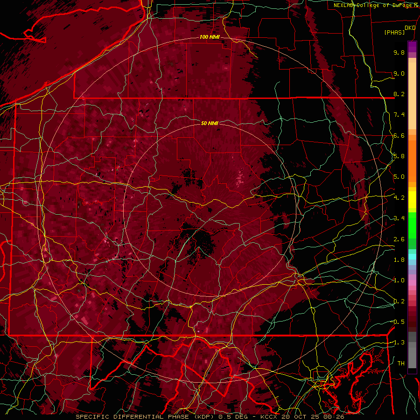Click the 5.8 value on color scale
The height and width of the screenshot is (420, 420).
pyautogui.click(x=399, y=156)
